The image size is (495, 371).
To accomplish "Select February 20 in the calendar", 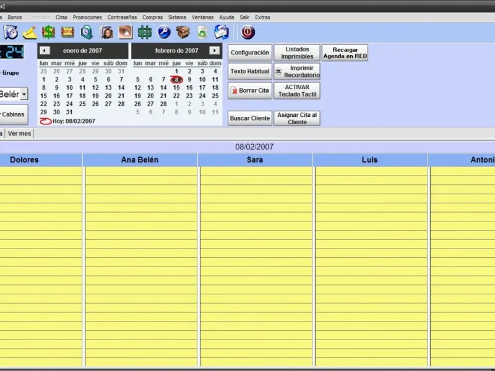I will point(150,96).
